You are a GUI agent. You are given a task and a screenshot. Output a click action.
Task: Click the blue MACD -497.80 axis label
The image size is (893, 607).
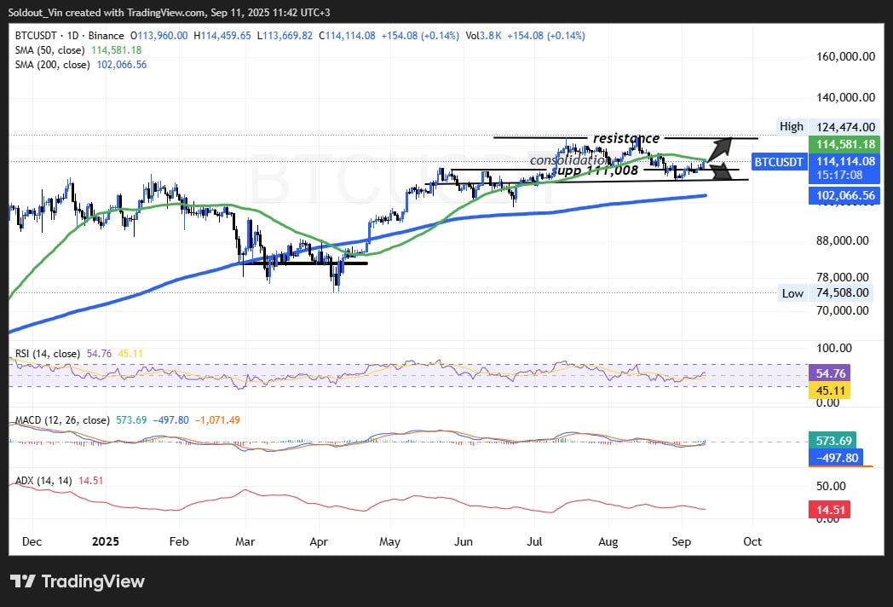tap(836, 458)
